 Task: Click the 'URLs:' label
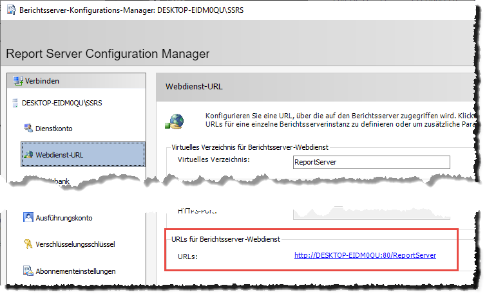(x=187, y=256)
